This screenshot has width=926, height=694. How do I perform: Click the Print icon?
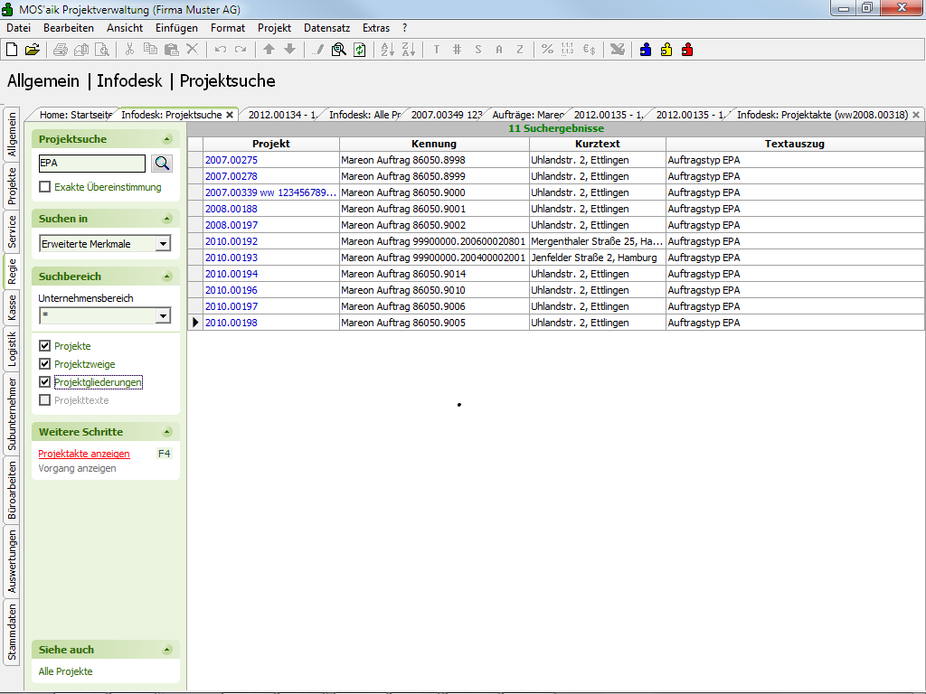coord(61,50)
